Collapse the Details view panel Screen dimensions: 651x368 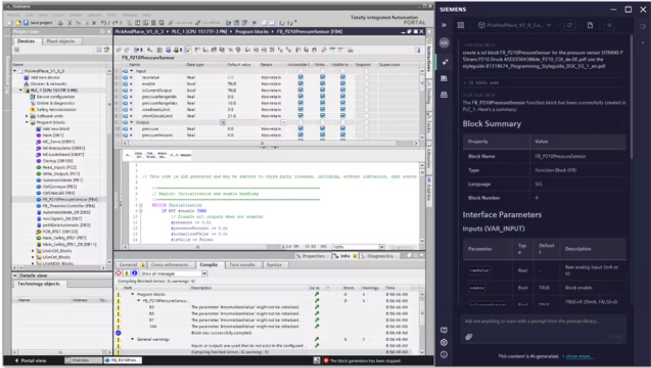[x=14, y=275]
